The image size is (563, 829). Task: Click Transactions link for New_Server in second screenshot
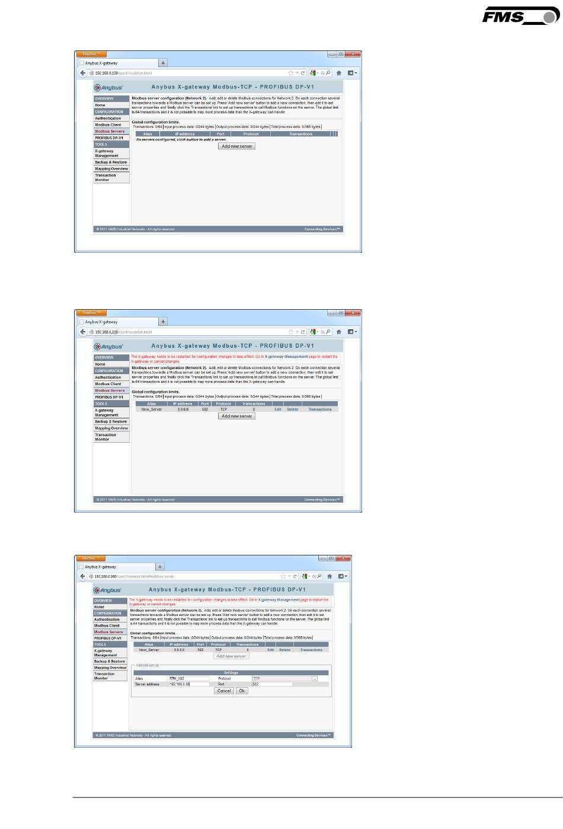320,409
